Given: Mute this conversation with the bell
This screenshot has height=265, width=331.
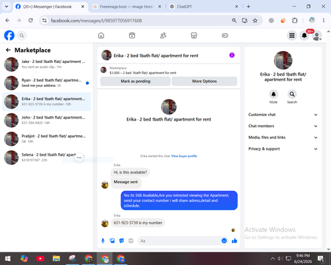Looking at the screenshot, I should point(273,94).
